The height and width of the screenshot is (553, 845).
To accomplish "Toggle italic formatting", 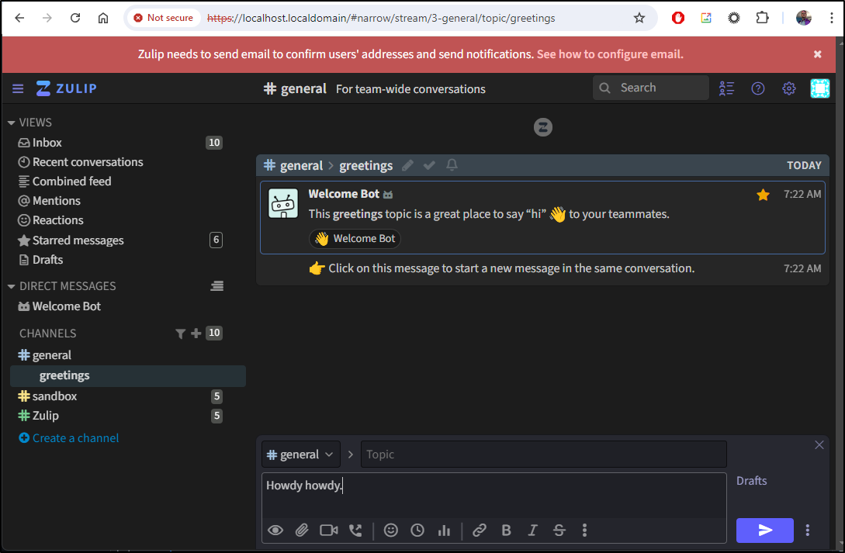I will 532,531.
